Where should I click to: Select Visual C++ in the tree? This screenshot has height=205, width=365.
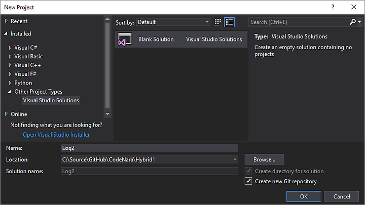[27, 65]
